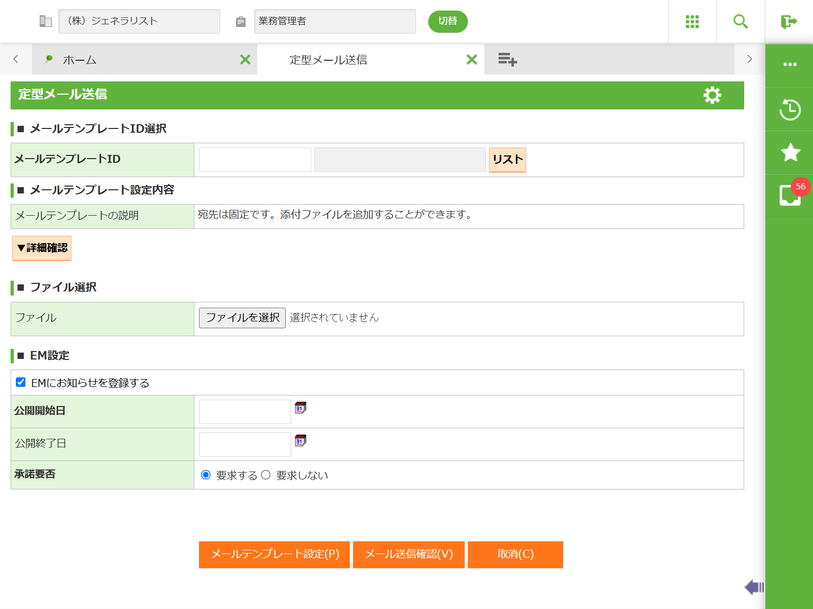
Task: Open calendar picker for 公開開始日
Action: tap(300, 408)
